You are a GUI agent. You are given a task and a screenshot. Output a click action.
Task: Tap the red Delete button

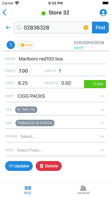click(49, 166)
